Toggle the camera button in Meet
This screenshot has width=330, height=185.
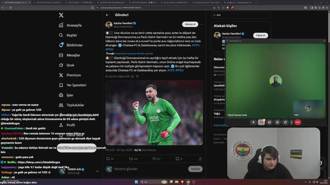click(261, 122)
